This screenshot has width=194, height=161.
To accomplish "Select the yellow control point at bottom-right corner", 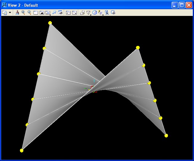I will point(166,136).
